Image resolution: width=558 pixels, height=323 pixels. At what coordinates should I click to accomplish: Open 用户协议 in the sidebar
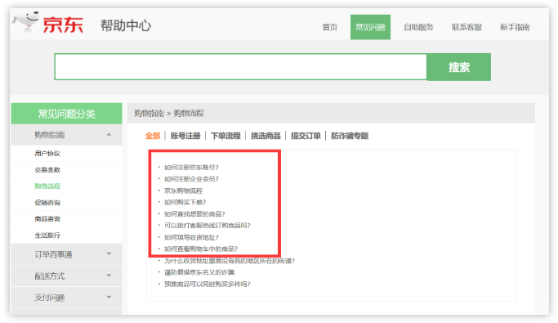click(47, 154)
